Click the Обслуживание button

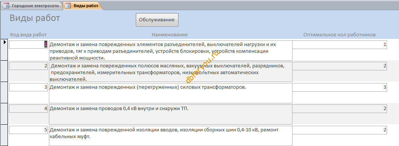click(x=157, y=20)
